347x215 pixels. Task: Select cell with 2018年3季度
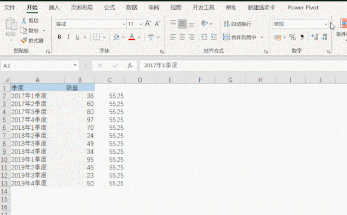click(x=37, y=143)
